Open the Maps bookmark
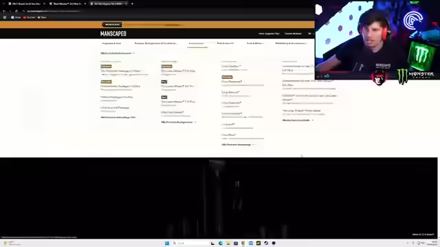 pos(42,17)
